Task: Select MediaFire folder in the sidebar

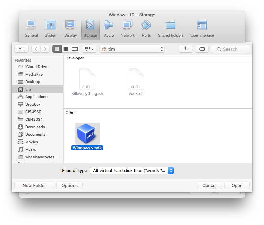Action: [x=37, y=74]
